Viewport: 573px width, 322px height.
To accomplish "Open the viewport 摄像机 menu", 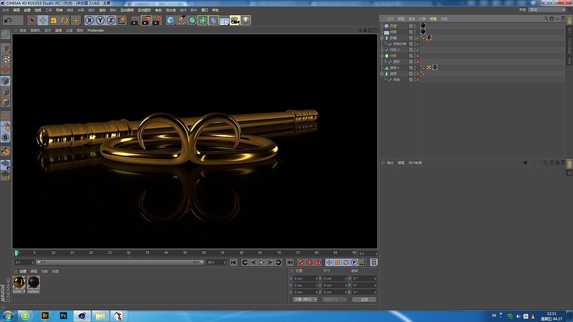I will [x=35, y=30].
